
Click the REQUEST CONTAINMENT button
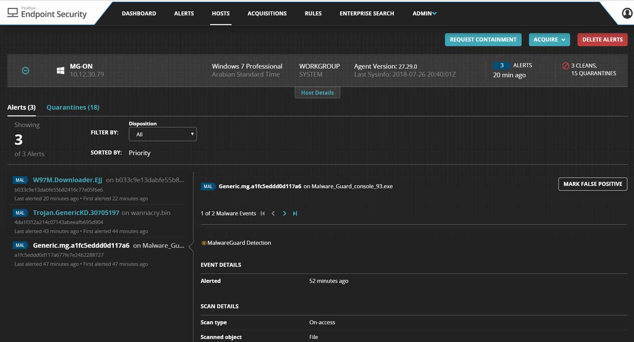(x=483, y=40)
